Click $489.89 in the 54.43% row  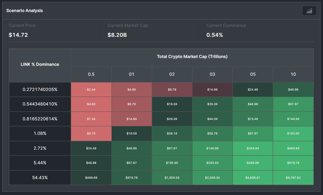pos(91,178)
